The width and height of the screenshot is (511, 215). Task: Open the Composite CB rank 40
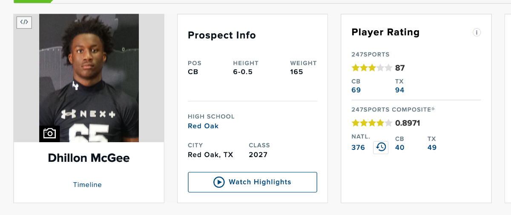pyautogui.click(x=399, y=147)
